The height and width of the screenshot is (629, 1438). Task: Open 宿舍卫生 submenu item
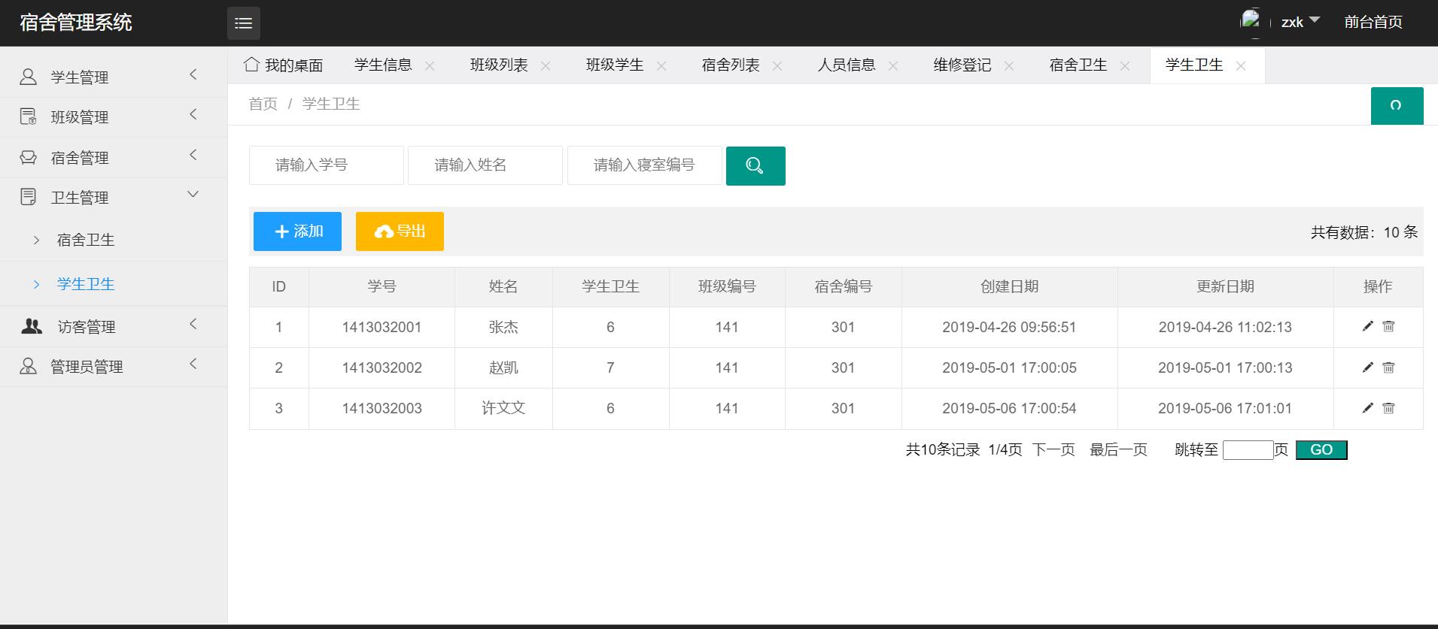pos(86,240)
